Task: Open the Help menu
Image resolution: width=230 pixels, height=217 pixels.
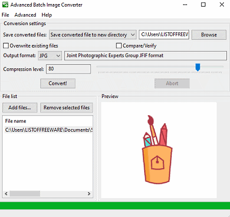Action: tap(47, 15)
